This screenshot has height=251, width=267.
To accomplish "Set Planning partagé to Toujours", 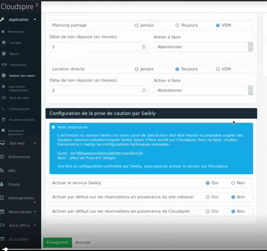I will click(x=177, y=25).
